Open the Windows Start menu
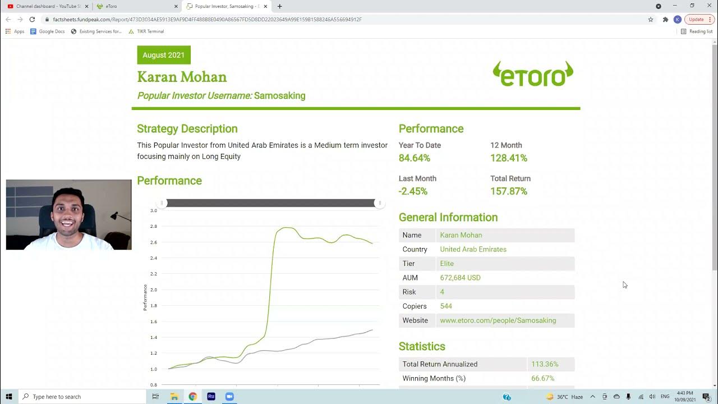The image size is (718, 404). click(9, 397)
